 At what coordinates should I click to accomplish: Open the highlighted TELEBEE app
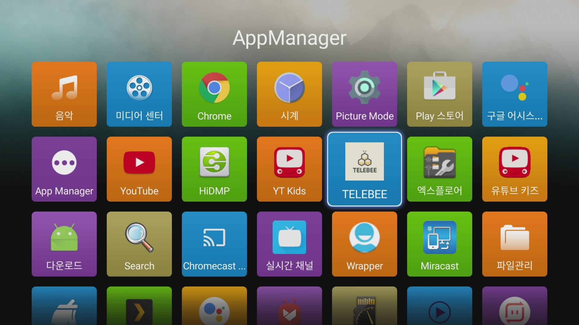tap(365, 169)
